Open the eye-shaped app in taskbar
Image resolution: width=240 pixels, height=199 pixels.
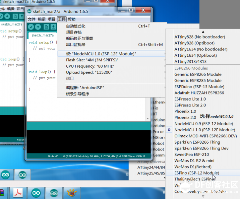click(72, 193)
